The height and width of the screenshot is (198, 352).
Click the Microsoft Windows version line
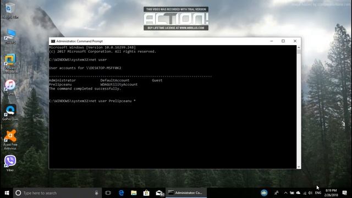tap(92, 47)
